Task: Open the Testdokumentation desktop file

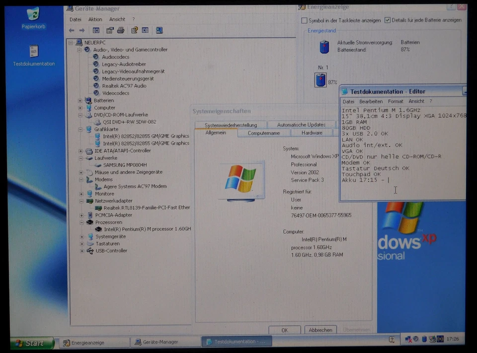Action: pos(34,55)
